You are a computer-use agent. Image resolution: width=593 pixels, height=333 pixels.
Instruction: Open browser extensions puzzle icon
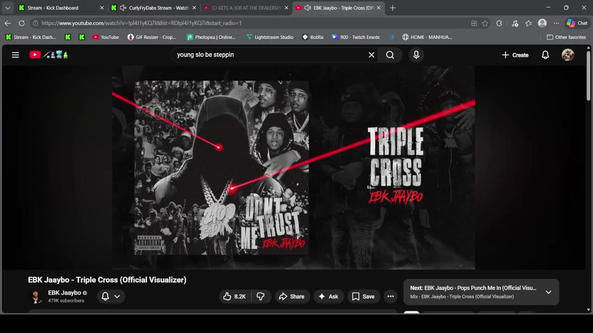tap(499, 23)
